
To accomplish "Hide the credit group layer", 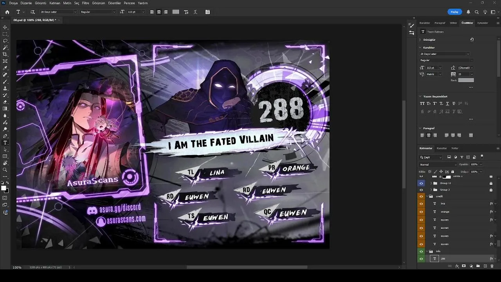I will pos(421,196).
